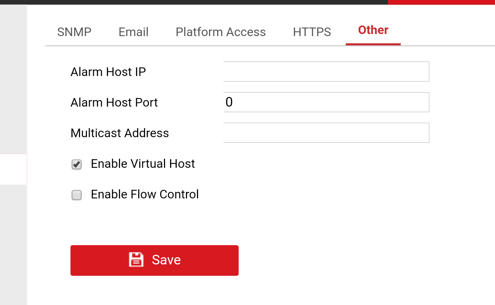Select the HTTPS tab

312,32
